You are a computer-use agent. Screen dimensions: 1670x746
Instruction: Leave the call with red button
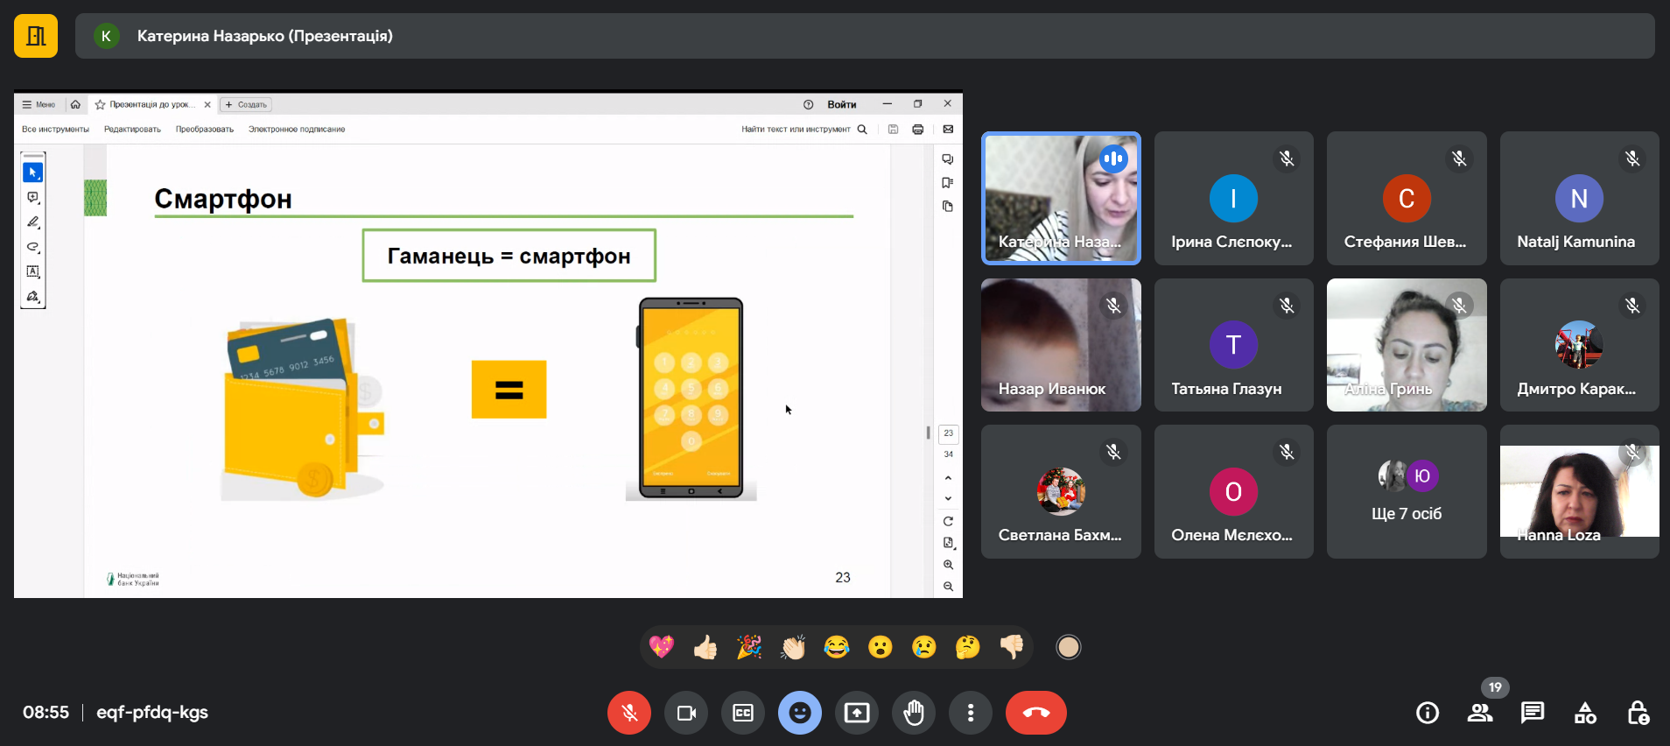[x=1035, y=713]
